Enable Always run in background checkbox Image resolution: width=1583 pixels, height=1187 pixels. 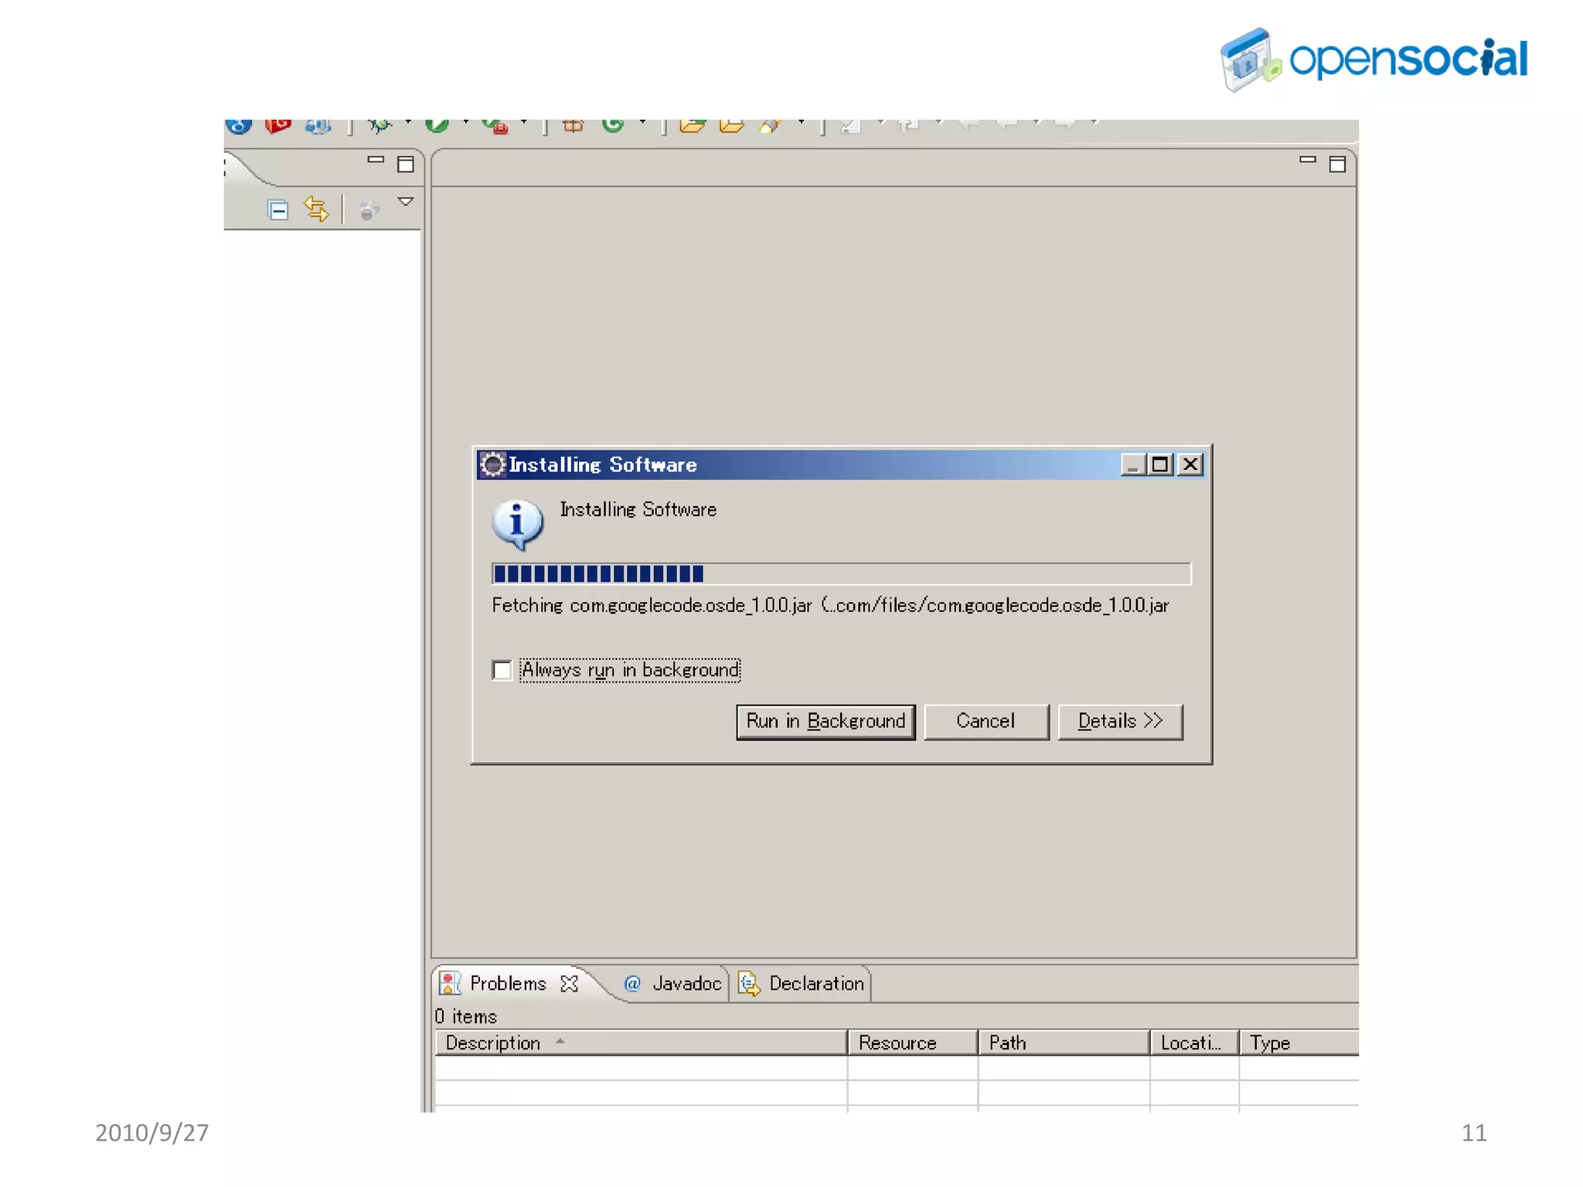tap(502, 669)
